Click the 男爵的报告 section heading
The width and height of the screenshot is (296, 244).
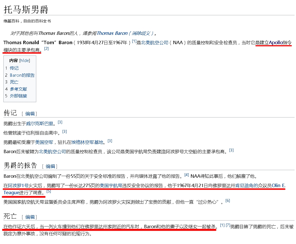click(x=20, y=166)
